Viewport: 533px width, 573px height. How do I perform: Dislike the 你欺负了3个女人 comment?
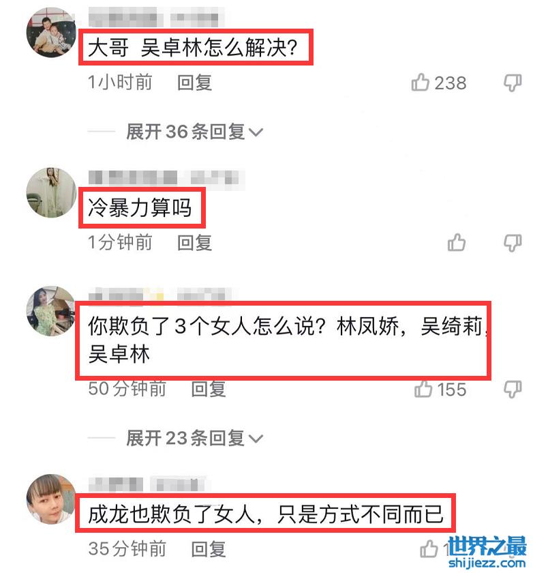(x=513, y=390)
